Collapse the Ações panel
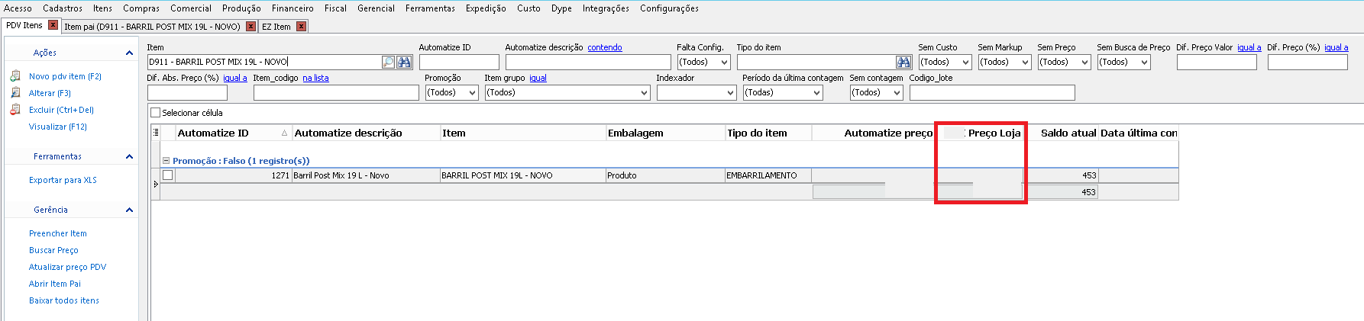The image size is (1364, 321). pyautogui.click(x=129, y=53)
